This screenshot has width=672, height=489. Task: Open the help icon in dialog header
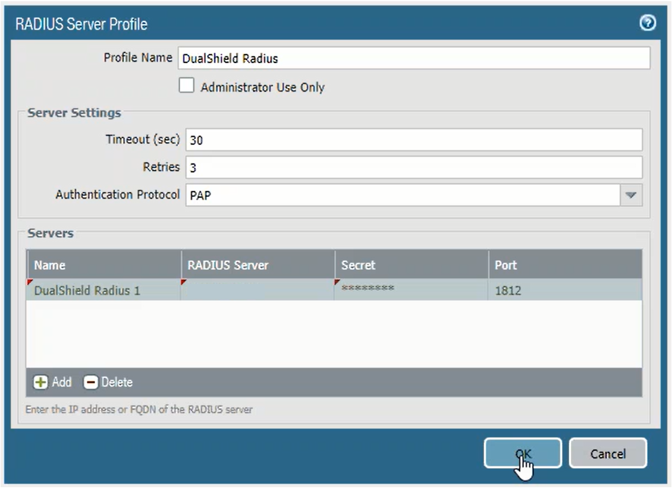[648, 23]
